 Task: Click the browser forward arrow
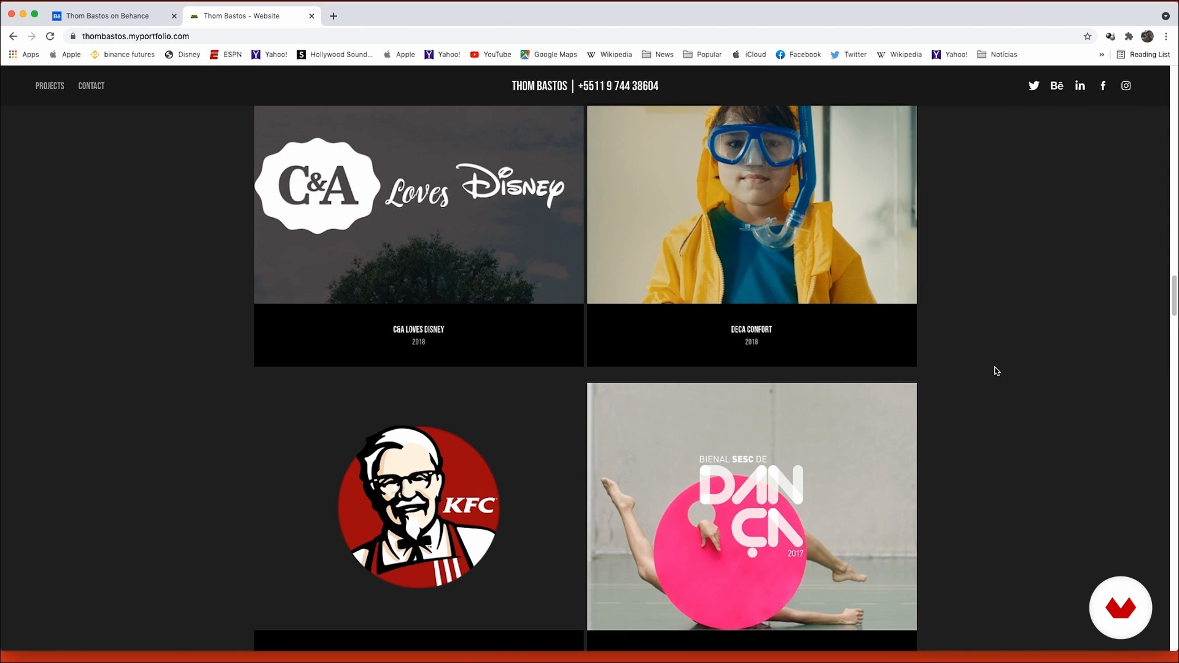pos(31,36)
